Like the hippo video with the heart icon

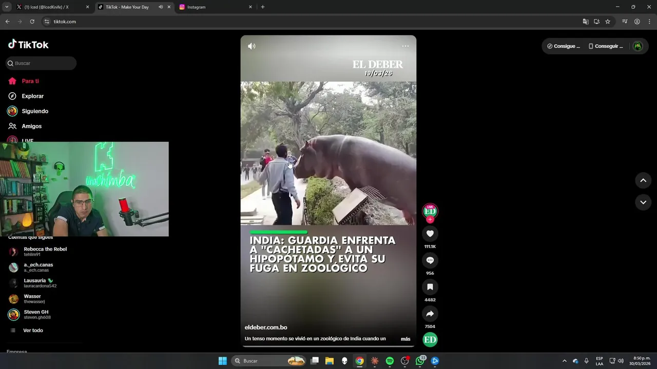point(430,234)
